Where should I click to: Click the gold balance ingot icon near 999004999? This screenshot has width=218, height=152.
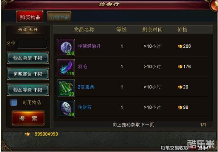(x=27, y=134)
